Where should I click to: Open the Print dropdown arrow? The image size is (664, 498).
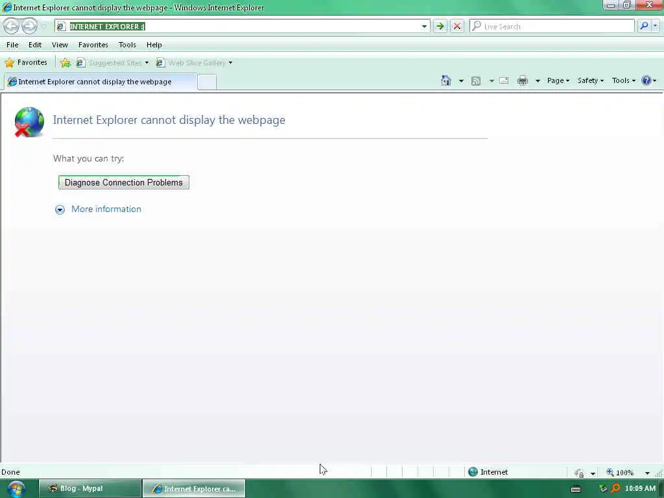(x=538, y=80)
